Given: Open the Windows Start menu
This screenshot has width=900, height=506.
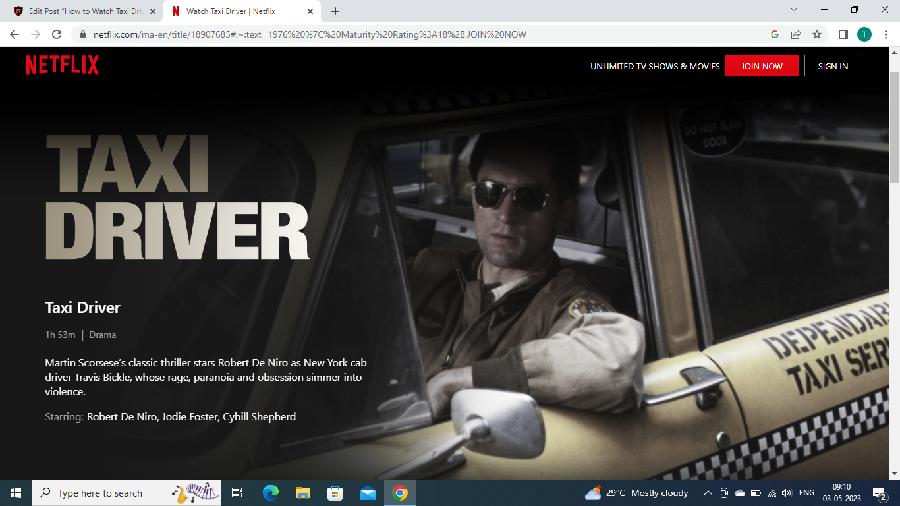Looking at the screenshot, I should pos(16,493).
